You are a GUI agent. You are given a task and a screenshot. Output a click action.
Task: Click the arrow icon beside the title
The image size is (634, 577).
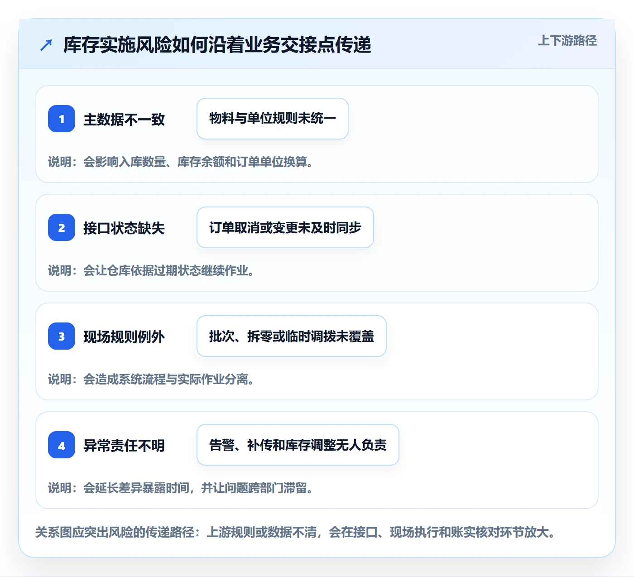[x=46, y=45]
